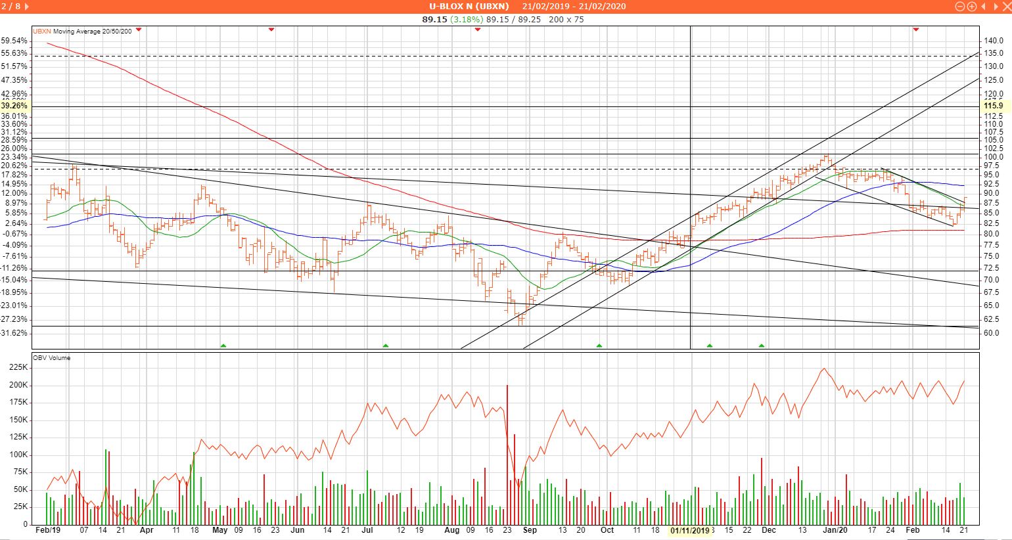The height and width of the screenshot is (540, 1012).
Task: Zoom out using the minus circle icon
Action: click(x=960, y=6)
